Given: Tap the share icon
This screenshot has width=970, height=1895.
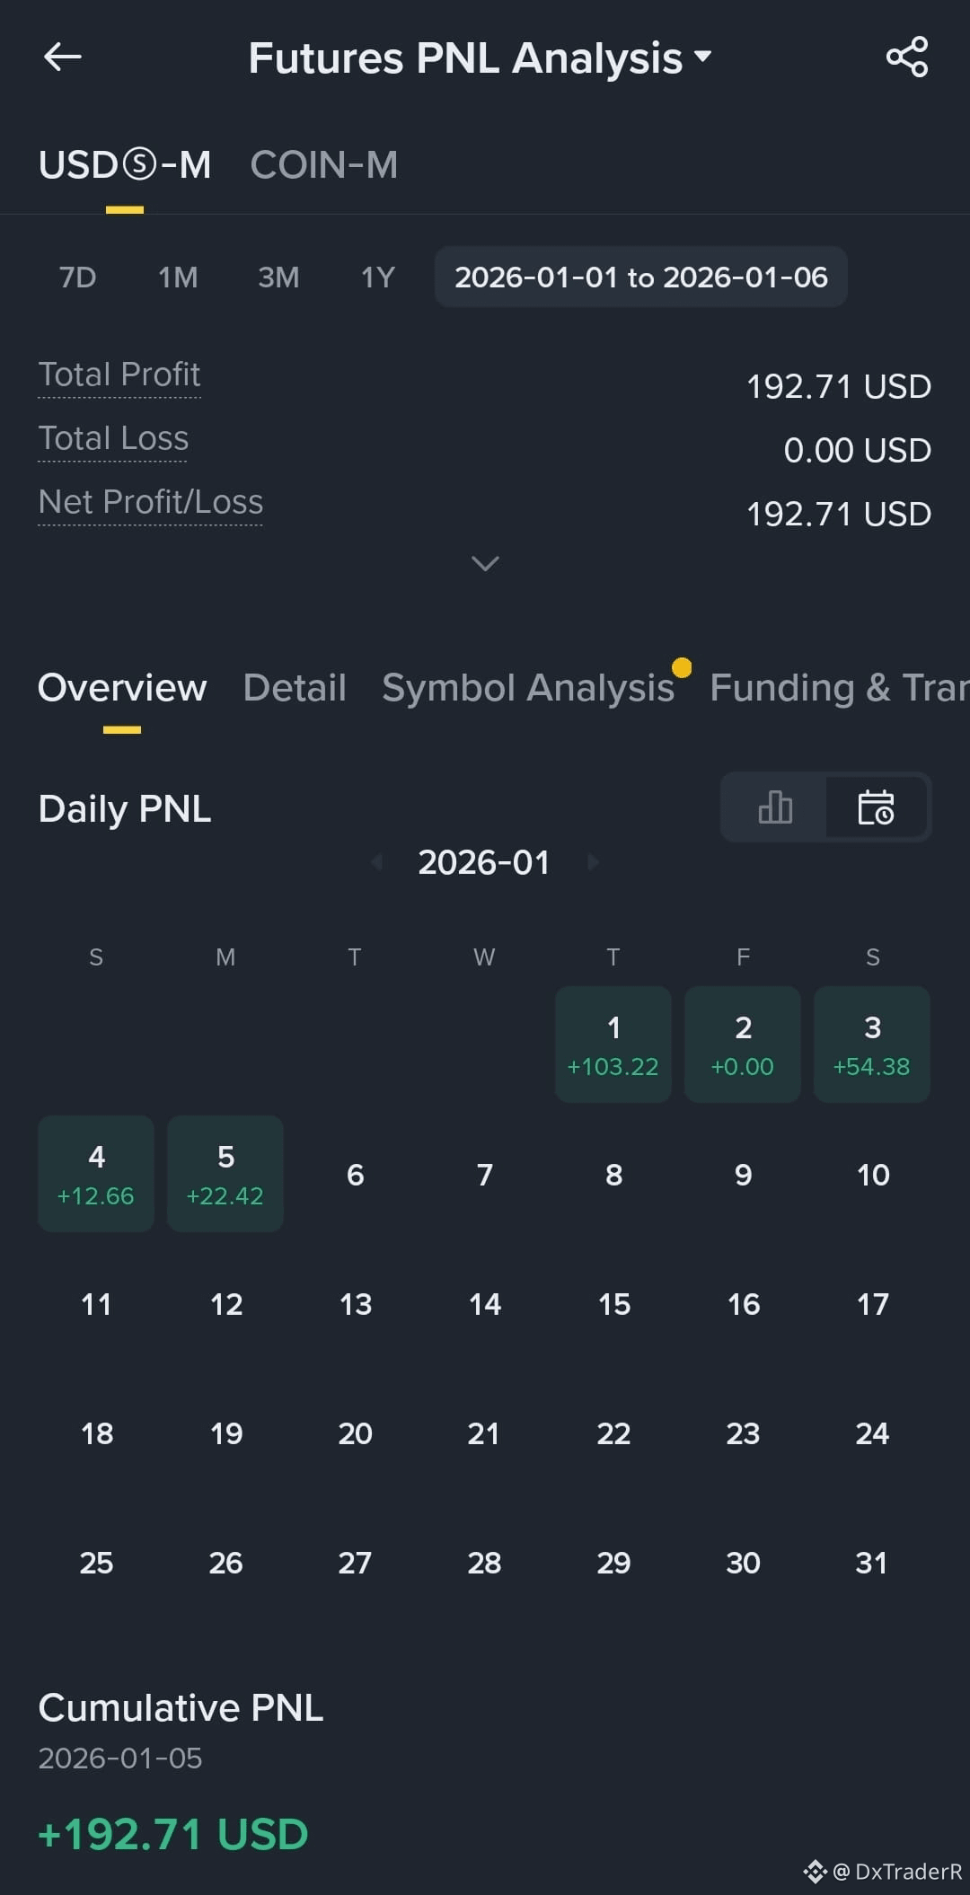Looking at the screenshot, I should point(906,57).
